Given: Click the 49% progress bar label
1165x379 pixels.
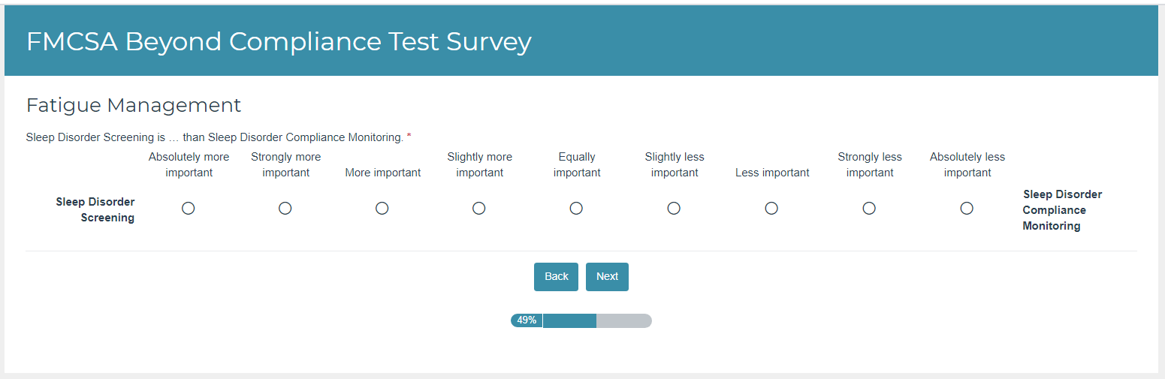Looking at the screenshot, I should 527,320.
